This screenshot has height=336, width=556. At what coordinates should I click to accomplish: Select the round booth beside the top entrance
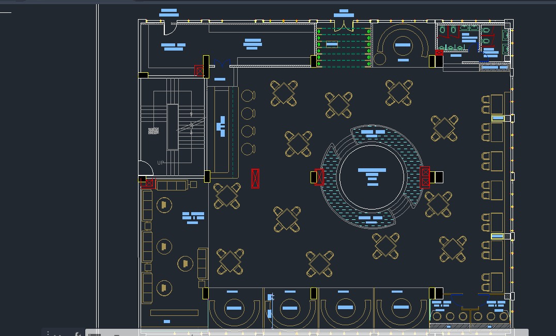pos(401,45)
